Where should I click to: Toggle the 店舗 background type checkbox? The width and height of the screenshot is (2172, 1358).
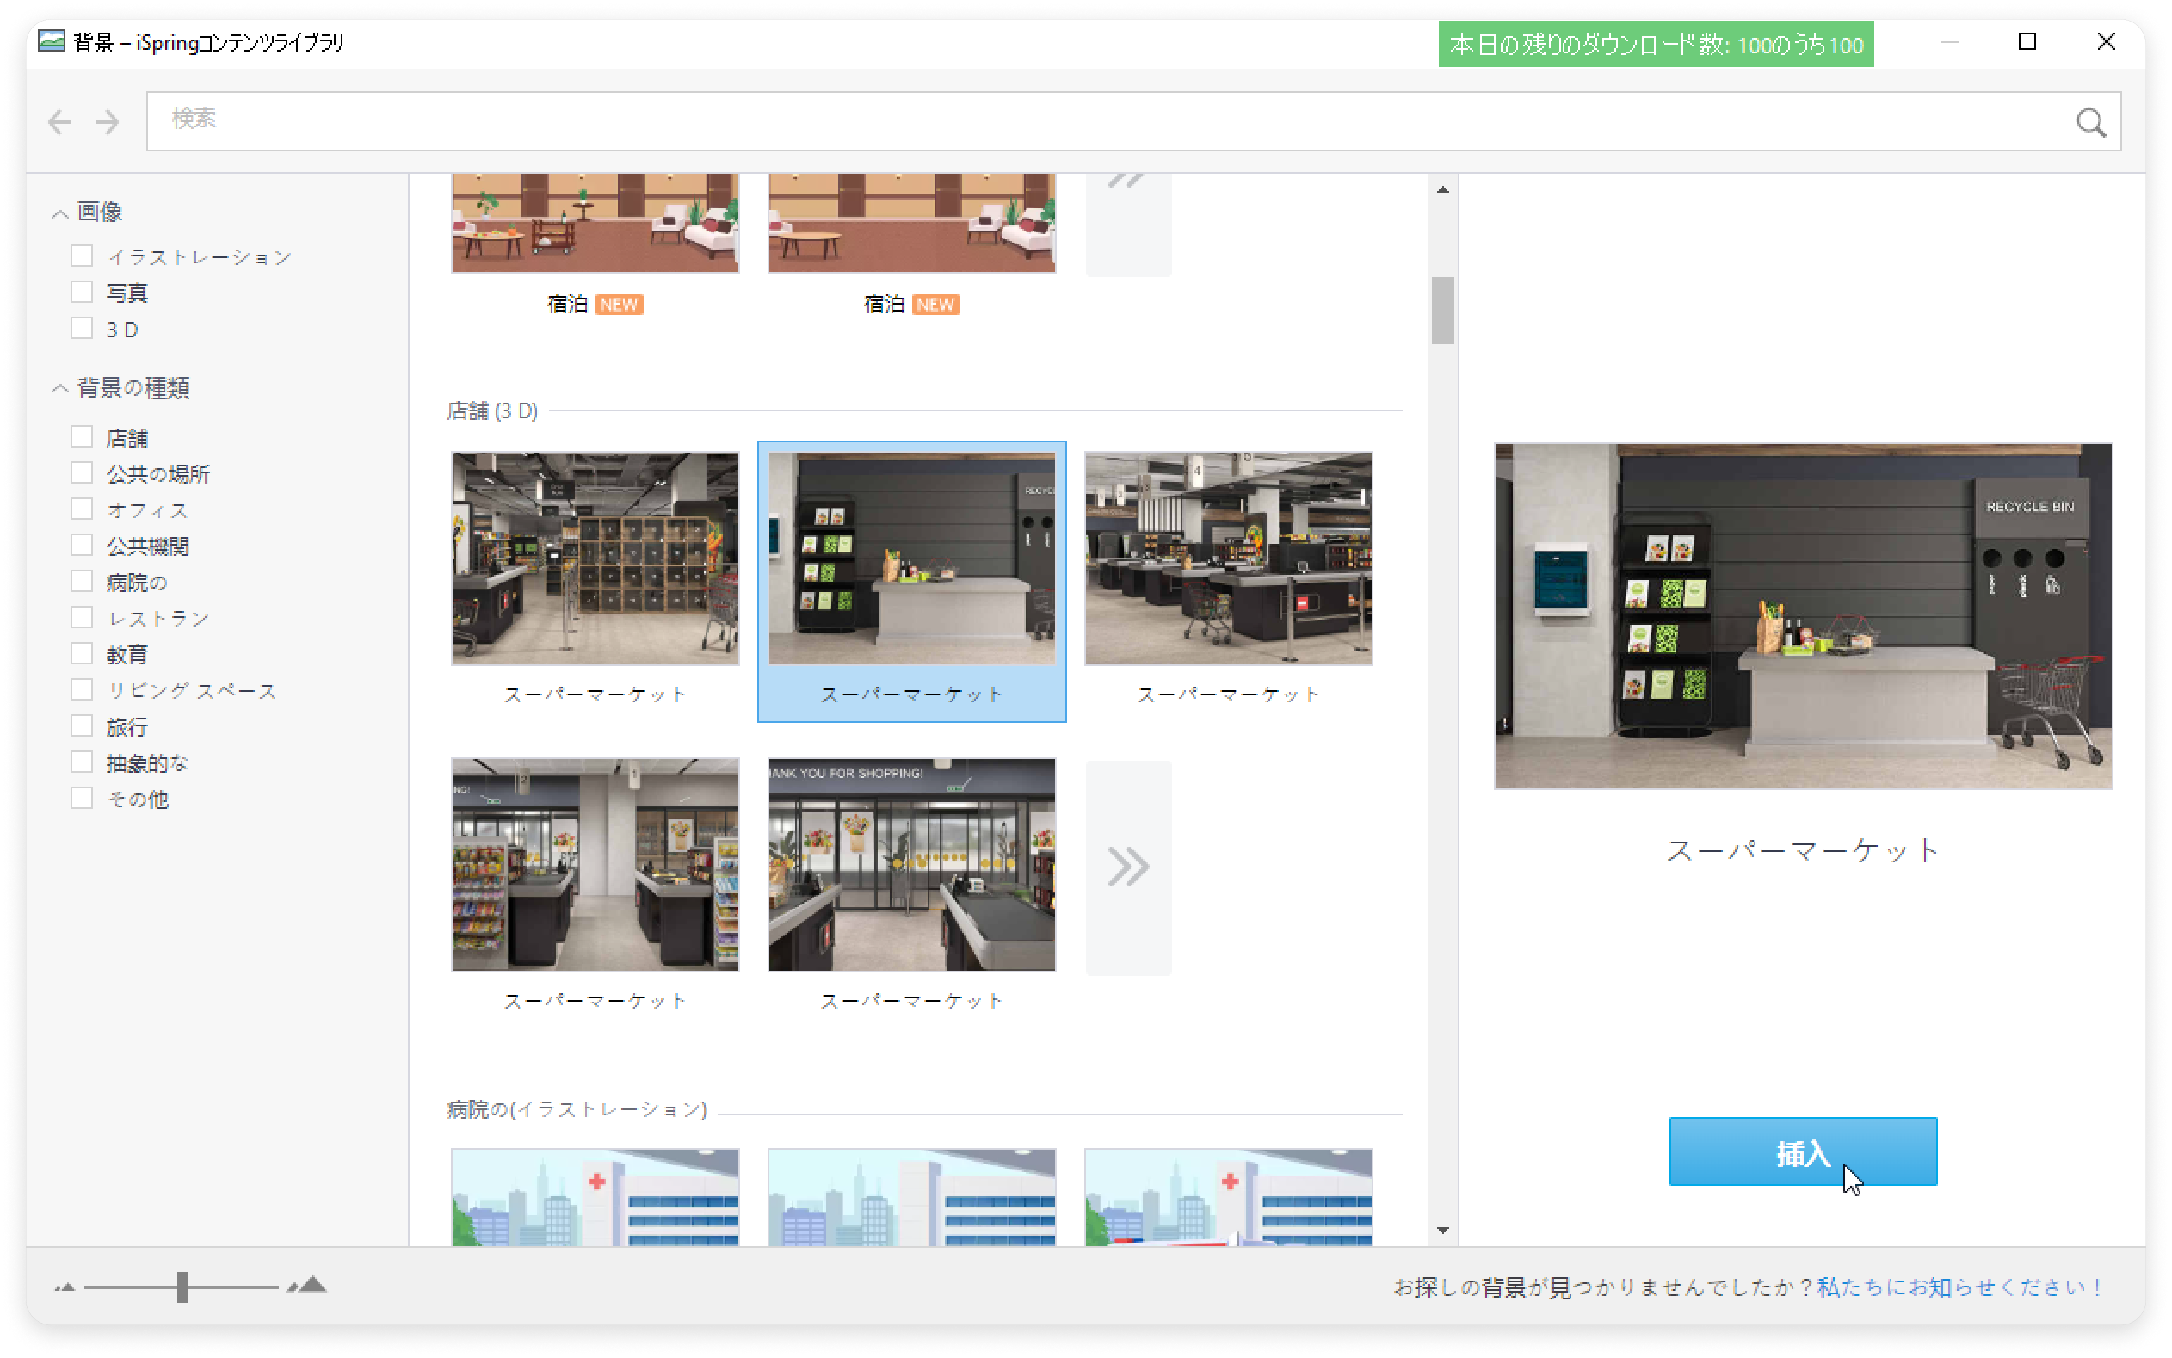pos(82,436)
